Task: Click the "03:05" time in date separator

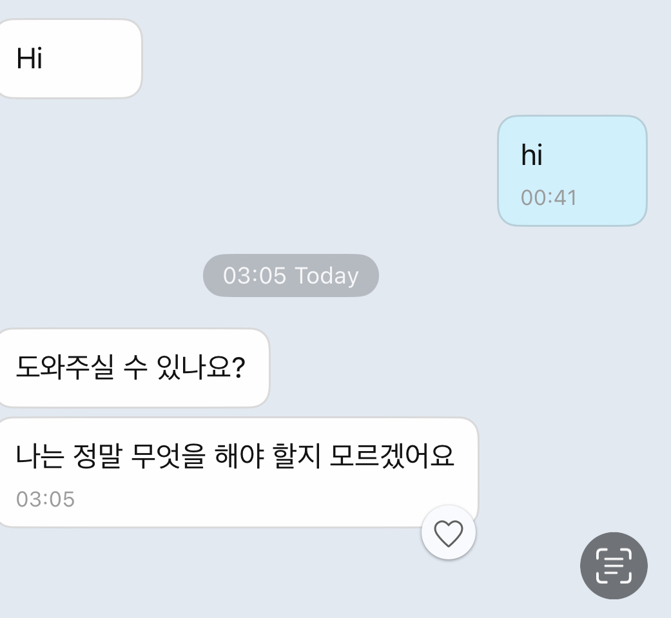Action: coord(254,276)
